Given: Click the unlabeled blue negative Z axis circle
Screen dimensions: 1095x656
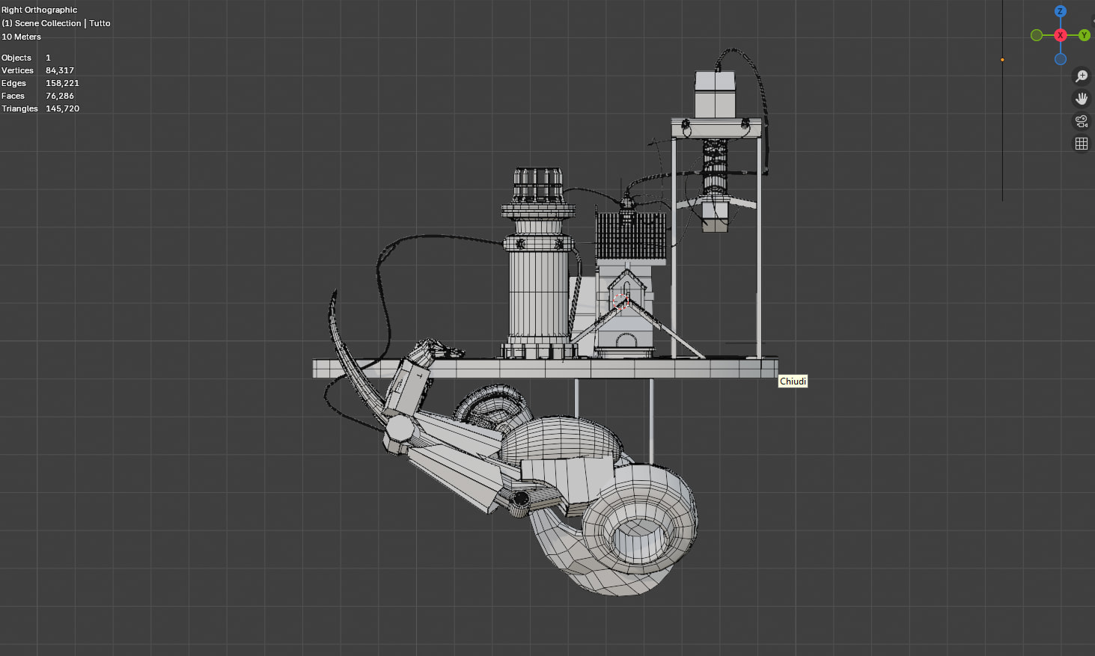Looking at the screenshot, I should point(1060,59).
